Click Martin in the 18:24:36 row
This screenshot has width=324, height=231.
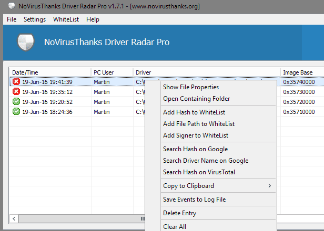pyautogui.click(x=102, y=112)
